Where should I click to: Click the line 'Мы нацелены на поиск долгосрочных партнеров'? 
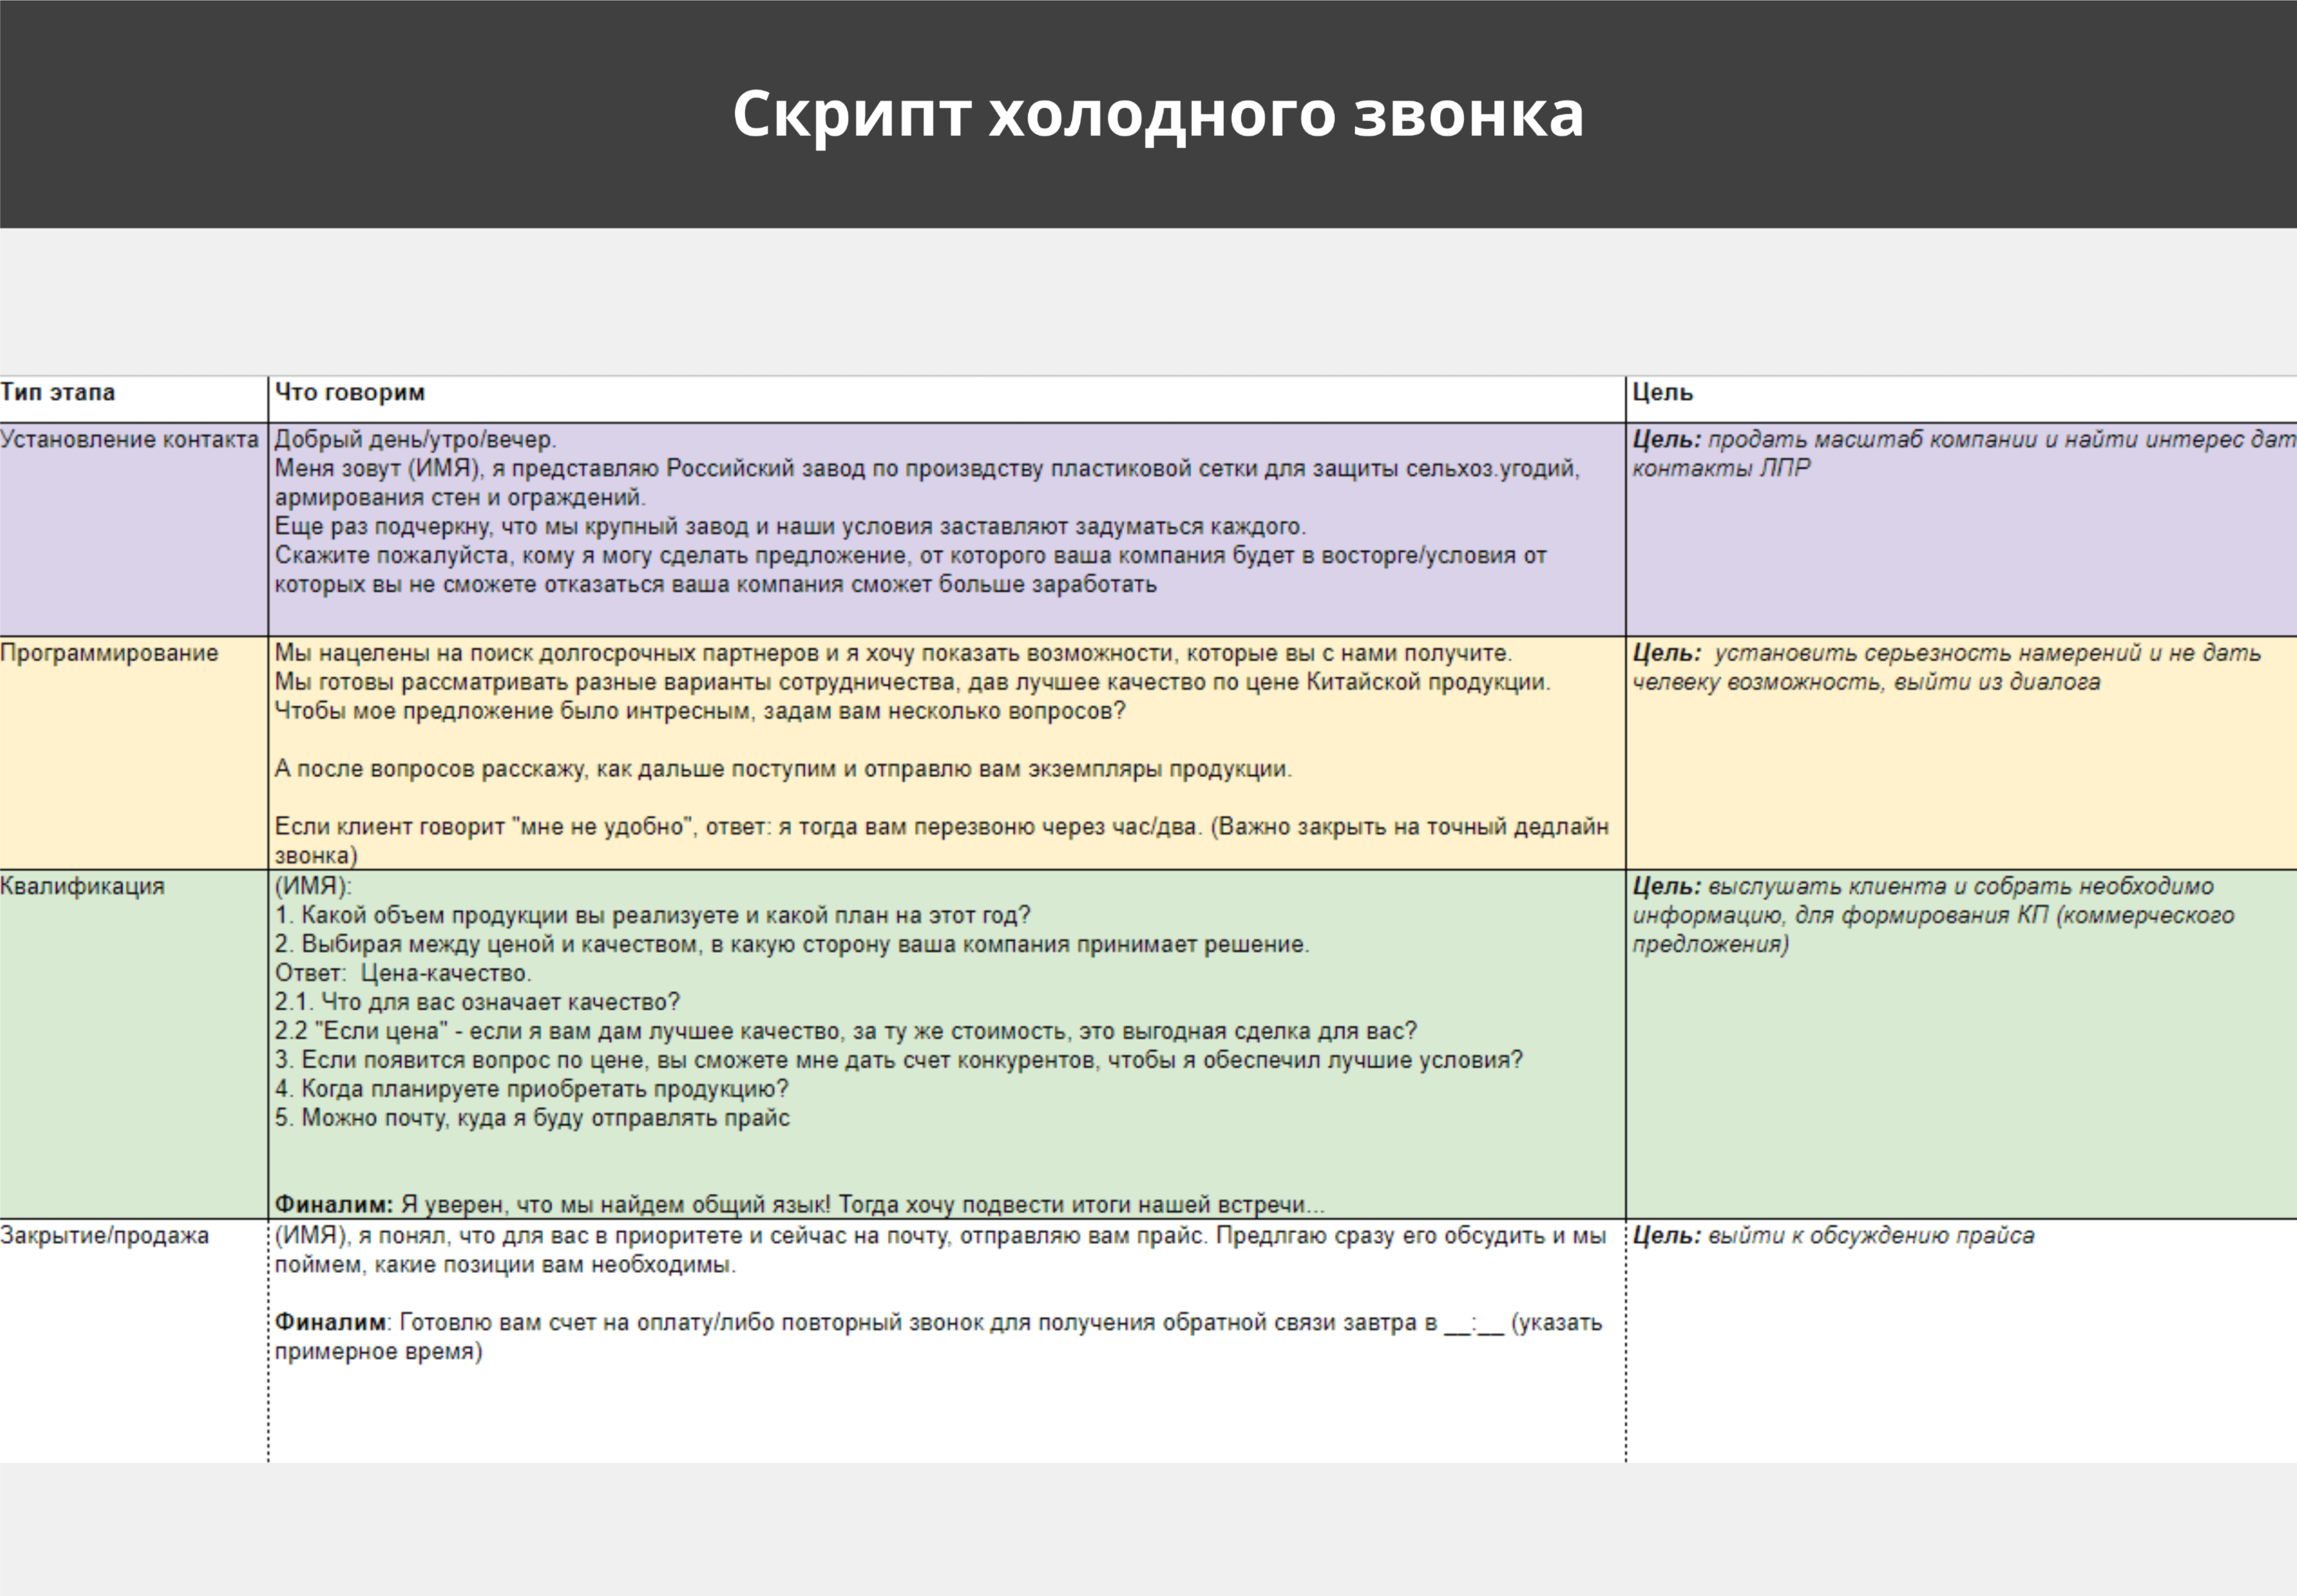click(893, 653)
